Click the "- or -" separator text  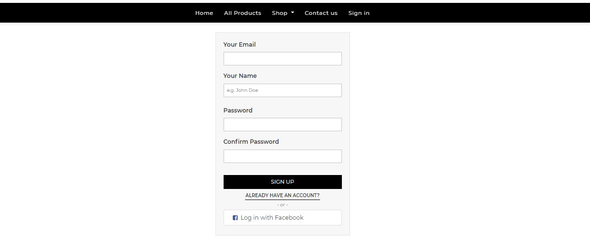click(282, 205)
